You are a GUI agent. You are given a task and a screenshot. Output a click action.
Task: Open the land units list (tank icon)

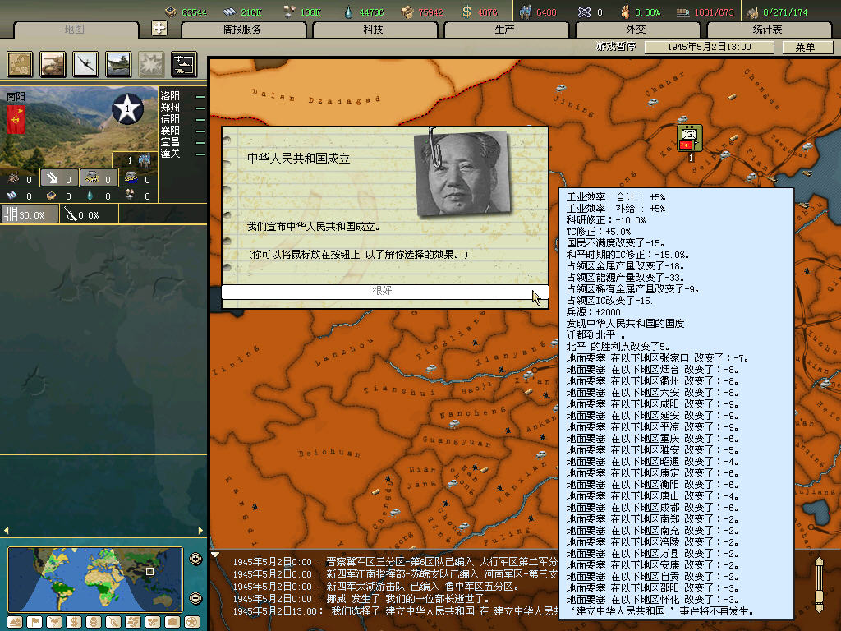click(53, 63)
